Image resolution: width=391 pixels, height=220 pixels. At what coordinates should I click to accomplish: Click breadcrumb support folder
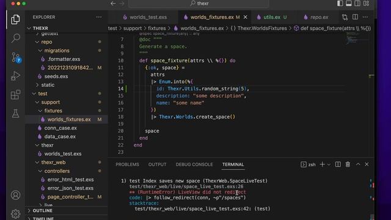point(133,28)
